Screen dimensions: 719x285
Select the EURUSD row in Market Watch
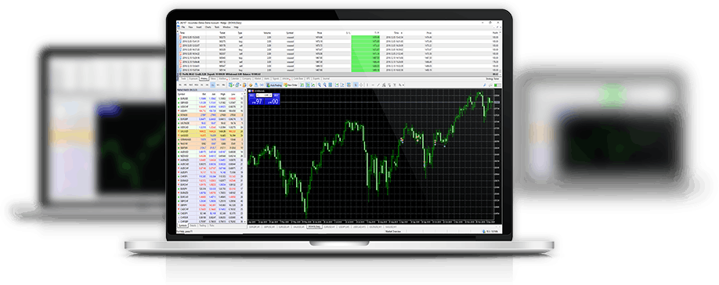pos(210,99)
